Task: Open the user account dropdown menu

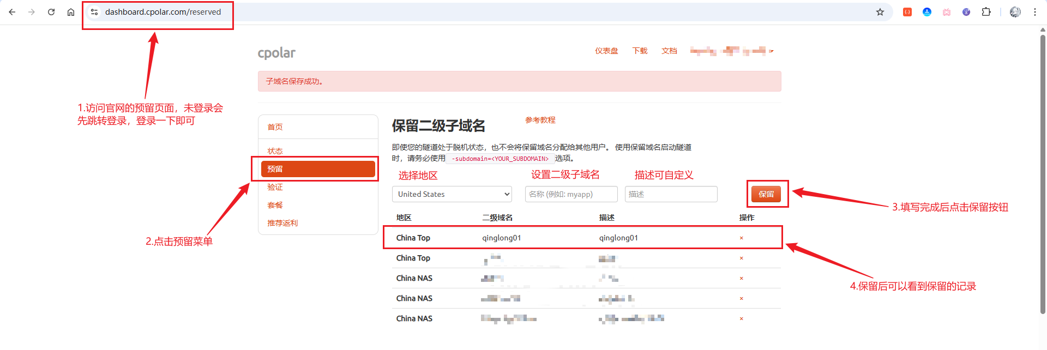Action: coord(731,51)
